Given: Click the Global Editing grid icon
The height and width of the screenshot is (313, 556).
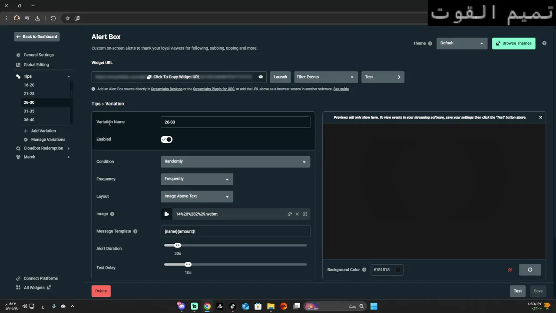Looking at the screenshot, I should (x=18, y=65).
